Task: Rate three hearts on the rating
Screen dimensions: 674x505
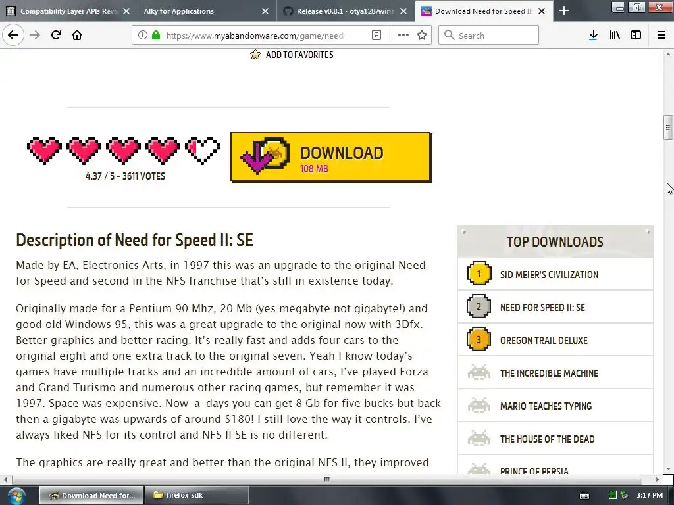Action: (x=123, y=151)
